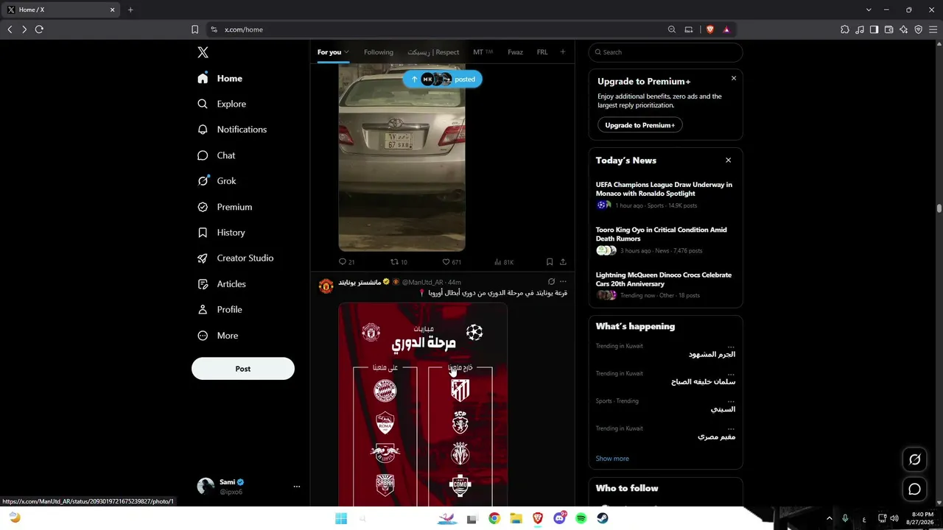Repost the car photo post
The image size is (943, 530).
(x=399, y=262)
